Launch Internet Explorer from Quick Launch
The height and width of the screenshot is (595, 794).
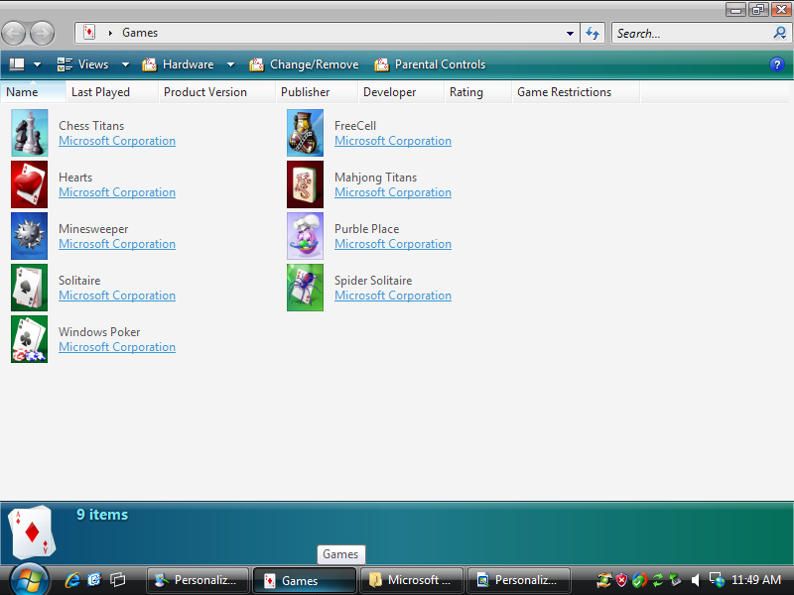pyautogui.click(x=72, y=580)
